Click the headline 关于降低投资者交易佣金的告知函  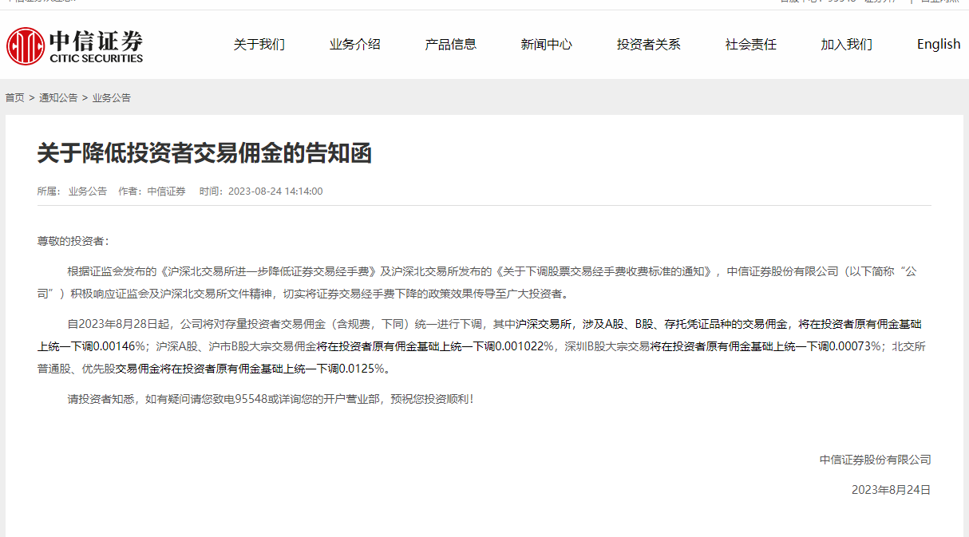pos(204,153)
